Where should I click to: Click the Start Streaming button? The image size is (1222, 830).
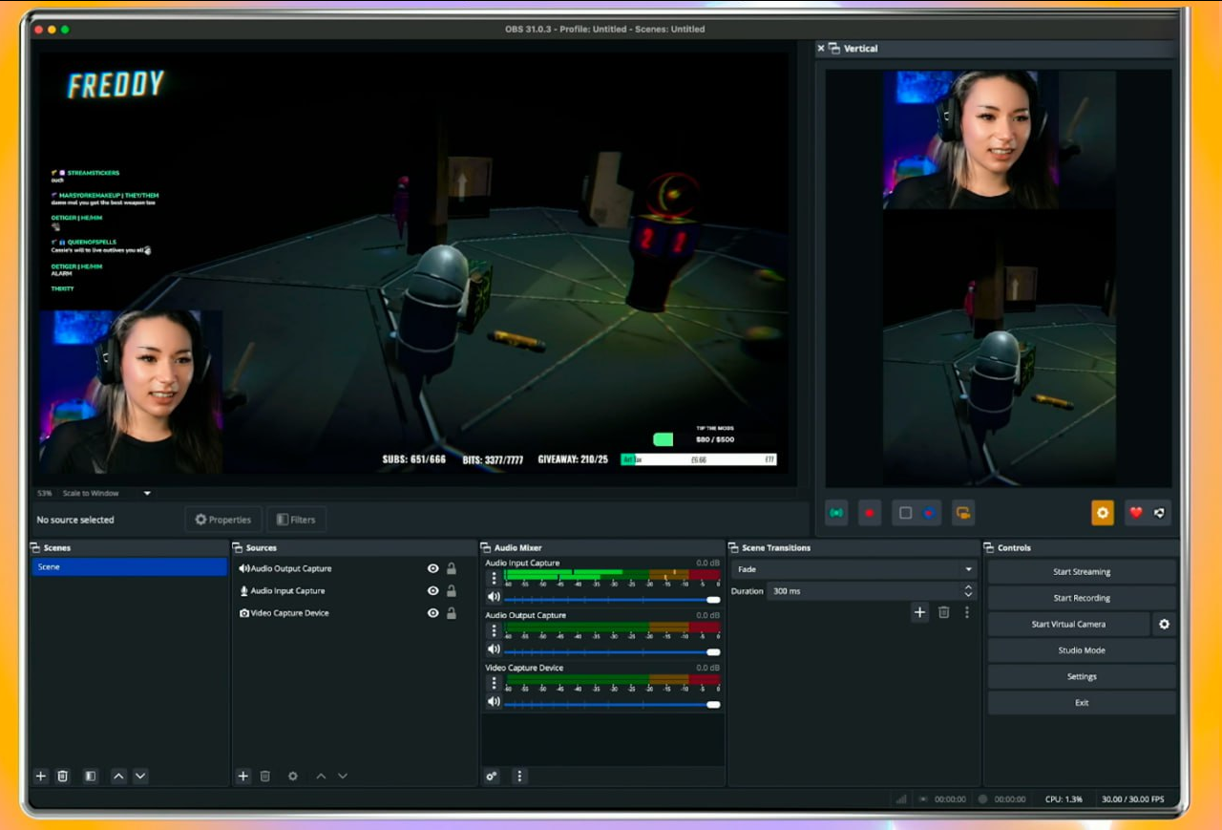click(1082, 572)
